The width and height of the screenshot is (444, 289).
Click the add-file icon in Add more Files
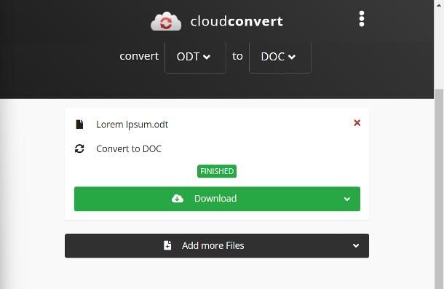(167, 245)
